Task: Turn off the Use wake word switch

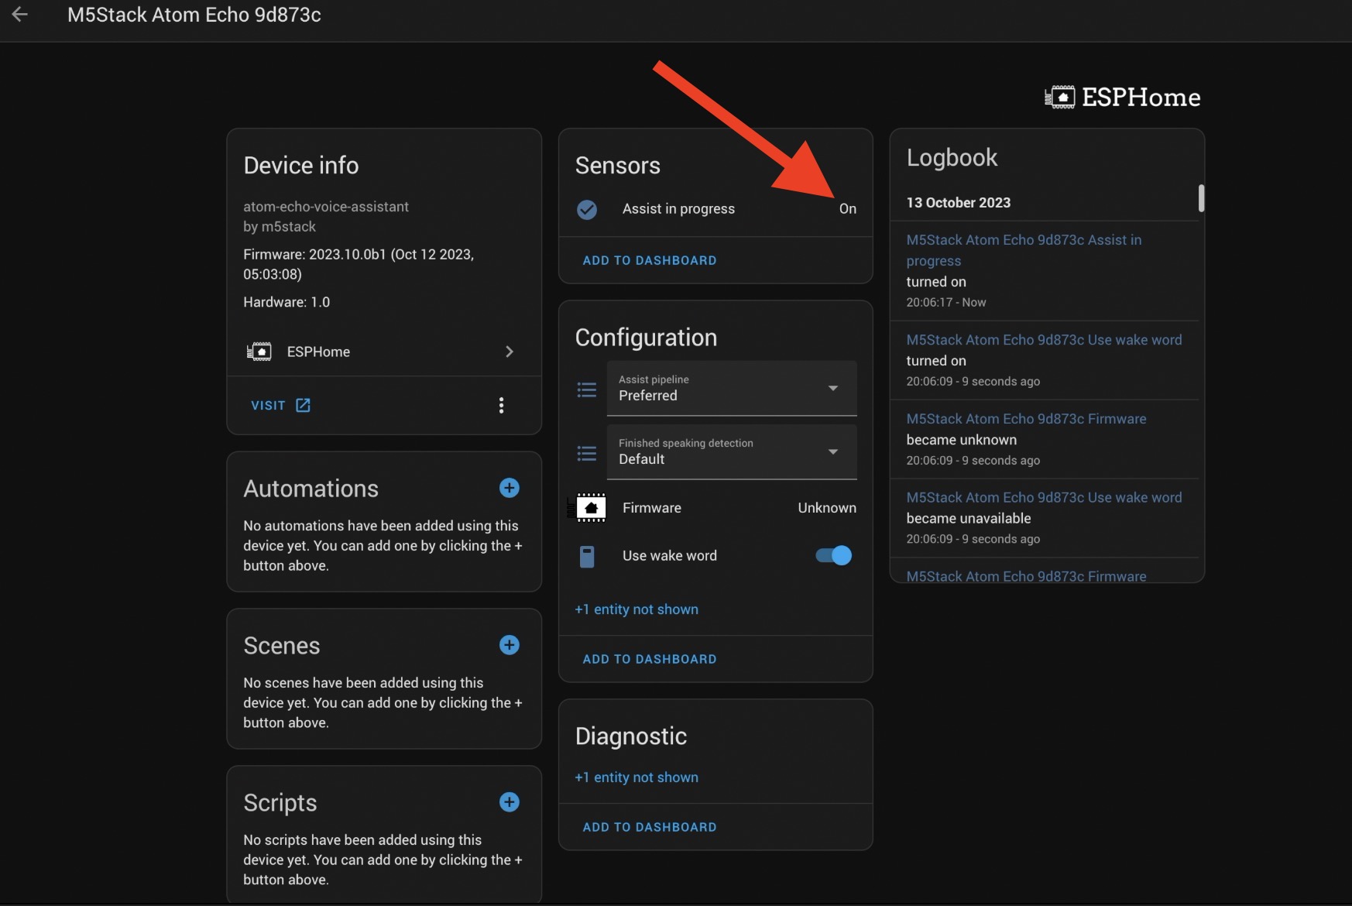Action: [834, 555]
